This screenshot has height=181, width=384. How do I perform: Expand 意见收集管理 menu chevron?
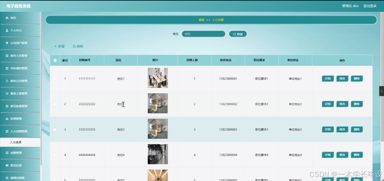coord(37,106)
